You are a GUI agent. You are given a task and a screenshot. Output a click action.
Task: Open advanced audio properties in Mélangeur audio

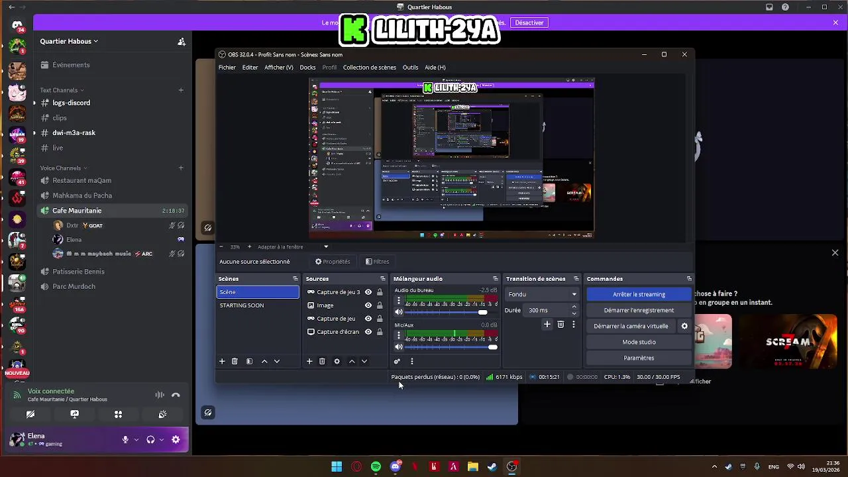click(x=397, y=361)
